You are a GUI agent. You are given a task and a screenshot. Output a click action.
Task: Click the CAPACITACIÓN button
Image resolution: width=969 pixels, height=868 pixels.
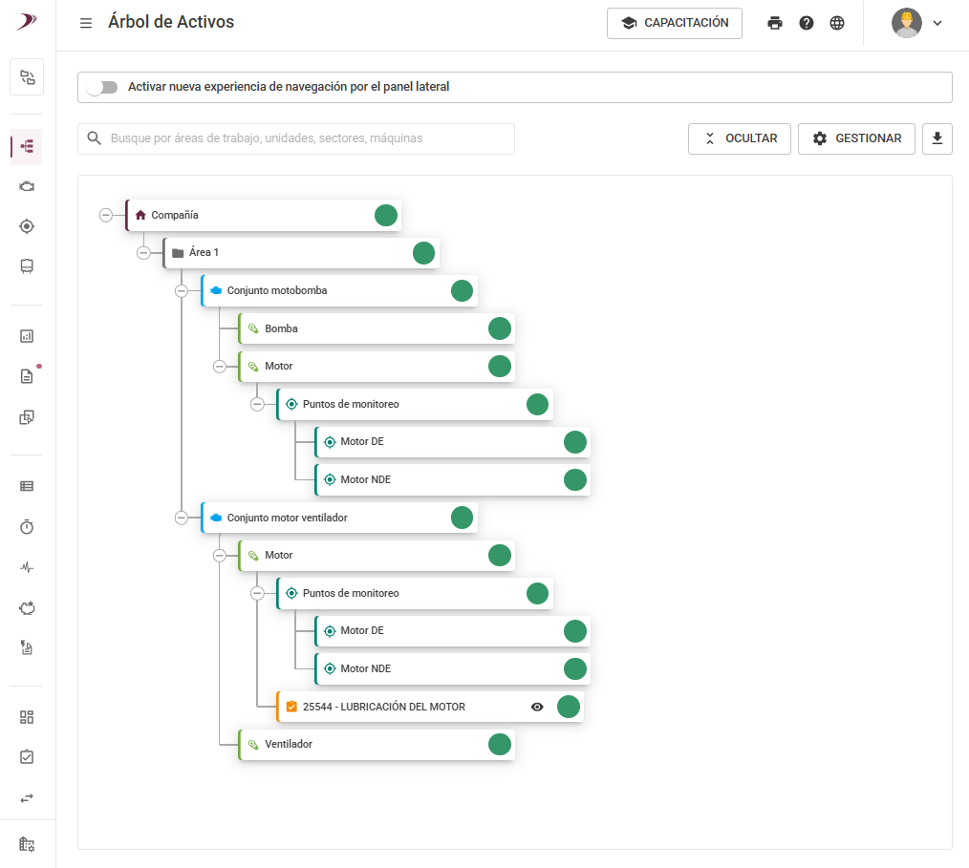(x=675, y=23)
